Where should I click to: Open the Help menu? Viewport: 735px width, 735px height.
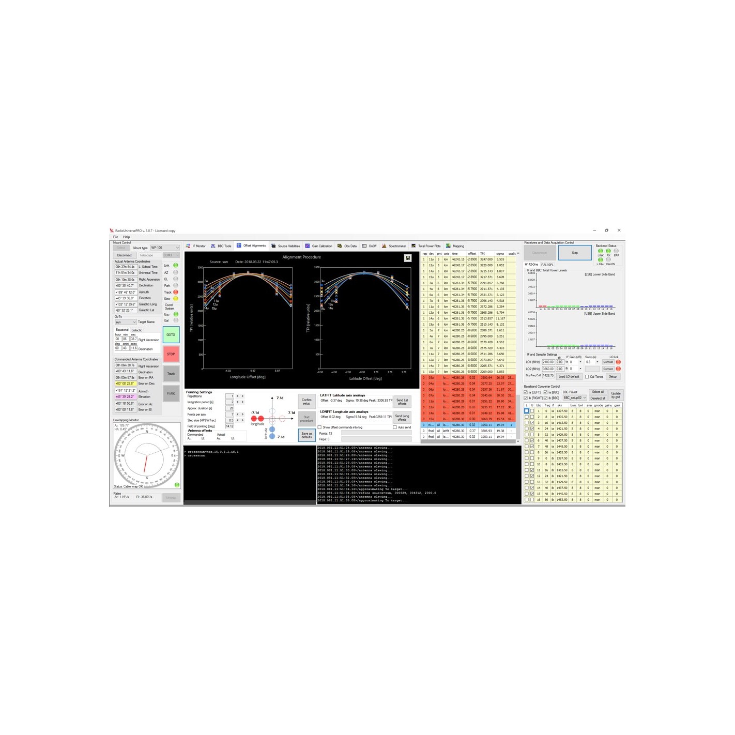click(x=127, y=237)
